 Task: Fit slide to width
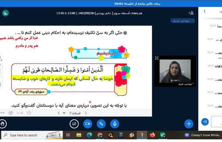click(x=3, y=113)
